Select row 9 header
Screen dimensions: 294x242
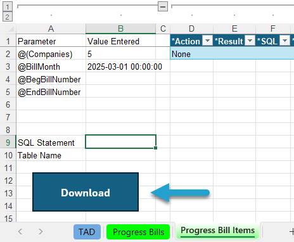(8, 143)
